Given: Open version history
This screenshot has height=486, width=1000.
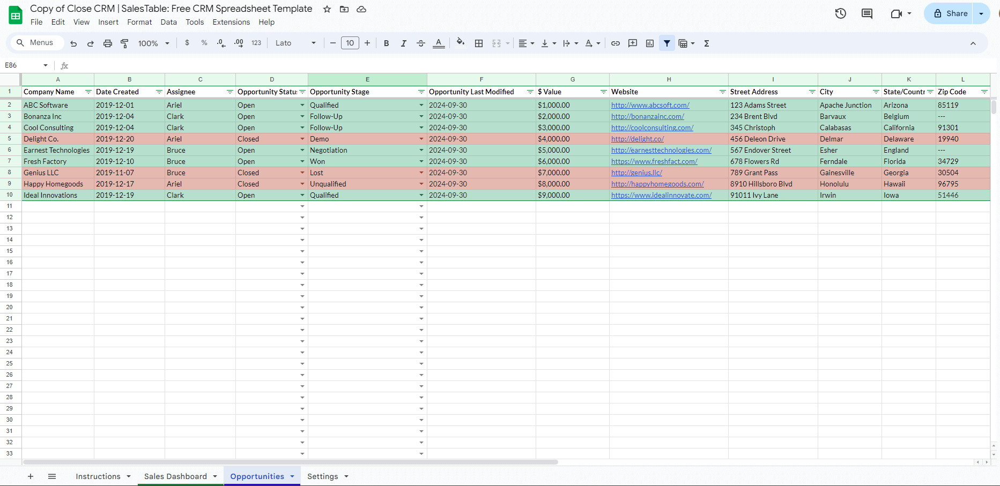Looking at the screenshot, I should pos(840,13).
